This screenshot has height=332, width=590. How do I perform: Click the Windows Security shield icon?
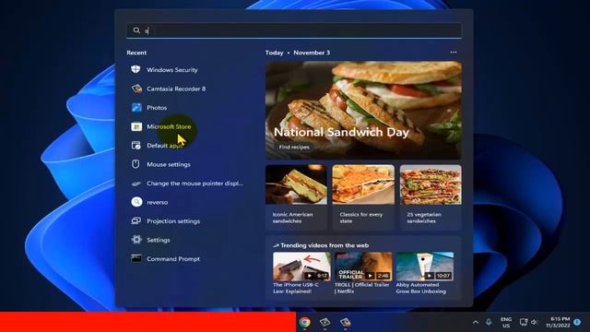[x=136, y=70]
